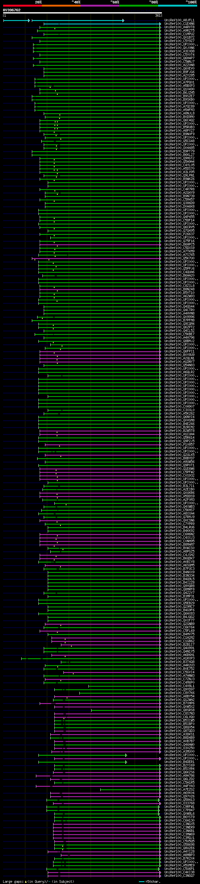200x884 pixels.
Task: Click the alignment bar for UniRef100_A1RXP3
Action: [x=91, y=659]
